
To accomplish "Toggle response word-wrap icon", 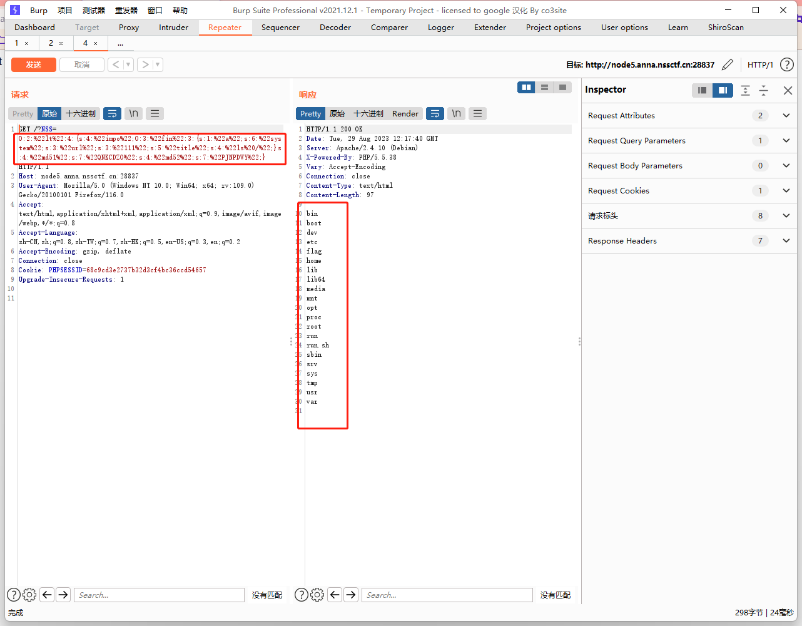I will coord(435,113).
